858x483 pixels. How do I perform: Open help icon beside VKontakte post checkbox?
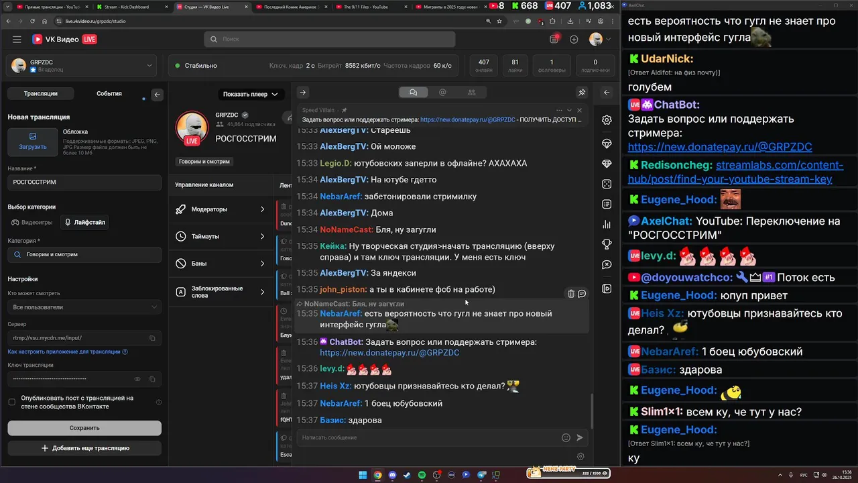(x=159, y=402)
